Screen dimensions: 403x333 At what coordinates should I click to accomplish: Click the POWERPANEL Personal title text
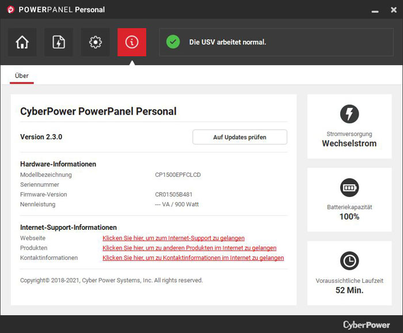point(62,10)
